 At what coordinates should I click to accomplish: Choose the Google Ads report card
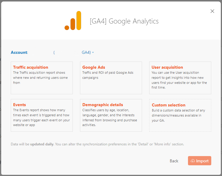point(111,78)
